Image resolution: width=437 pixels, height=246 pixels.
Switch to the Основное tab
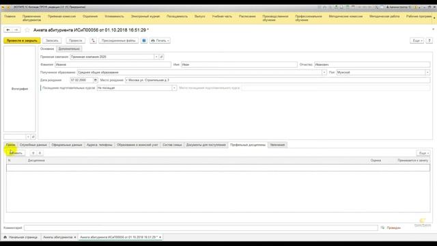[x=47, y=49]
